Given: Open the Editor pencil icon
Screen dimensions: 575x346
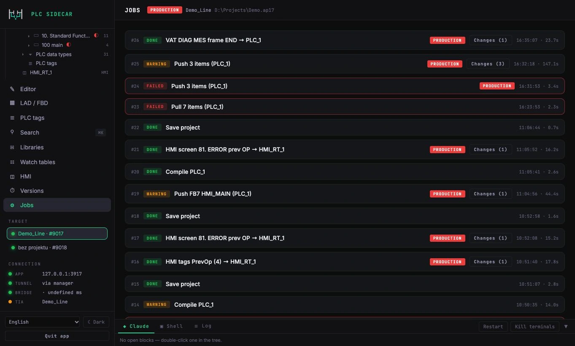Looking at the screenshot, I should [x=12, y=89].
